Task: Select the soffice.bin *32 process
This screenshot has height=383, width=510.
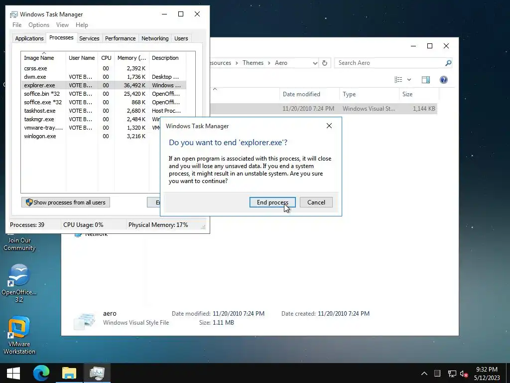Action: (104, 94)
